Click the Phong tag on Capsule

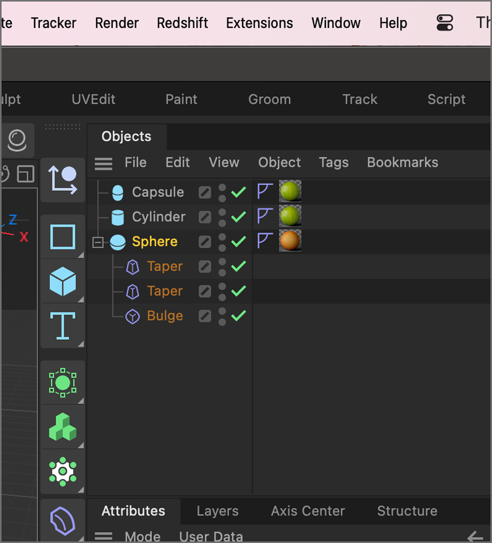265,191
